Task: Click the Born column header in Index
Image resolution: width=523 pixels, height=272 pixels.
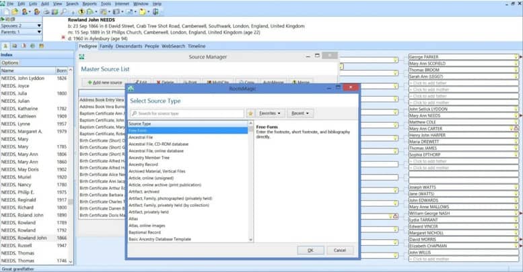Action: (x=62, y=71)
